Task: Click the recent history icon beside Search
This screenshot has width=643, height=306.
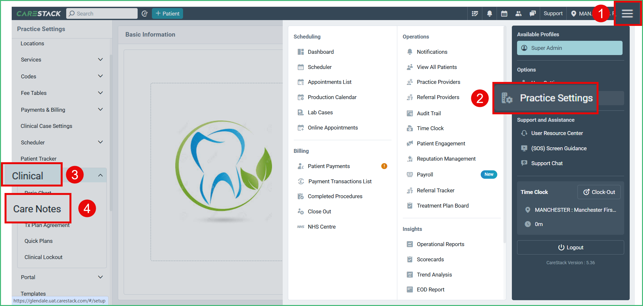Action: click(145, 14)
